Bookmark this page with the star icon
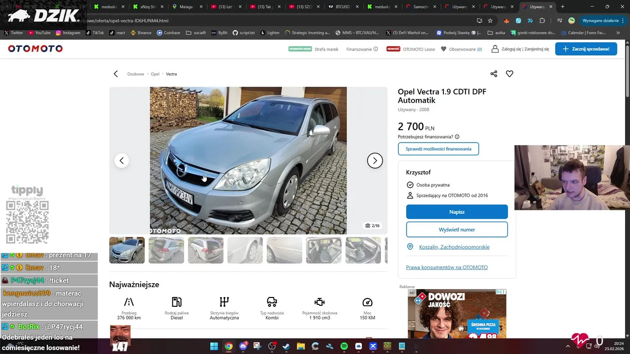Image resolution: width=630 pixels, height=354 pixels. tap(490, 21)
